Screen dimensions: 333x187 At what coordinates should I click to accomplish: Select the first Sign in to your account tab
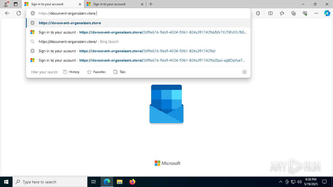(x=53, y=4)
